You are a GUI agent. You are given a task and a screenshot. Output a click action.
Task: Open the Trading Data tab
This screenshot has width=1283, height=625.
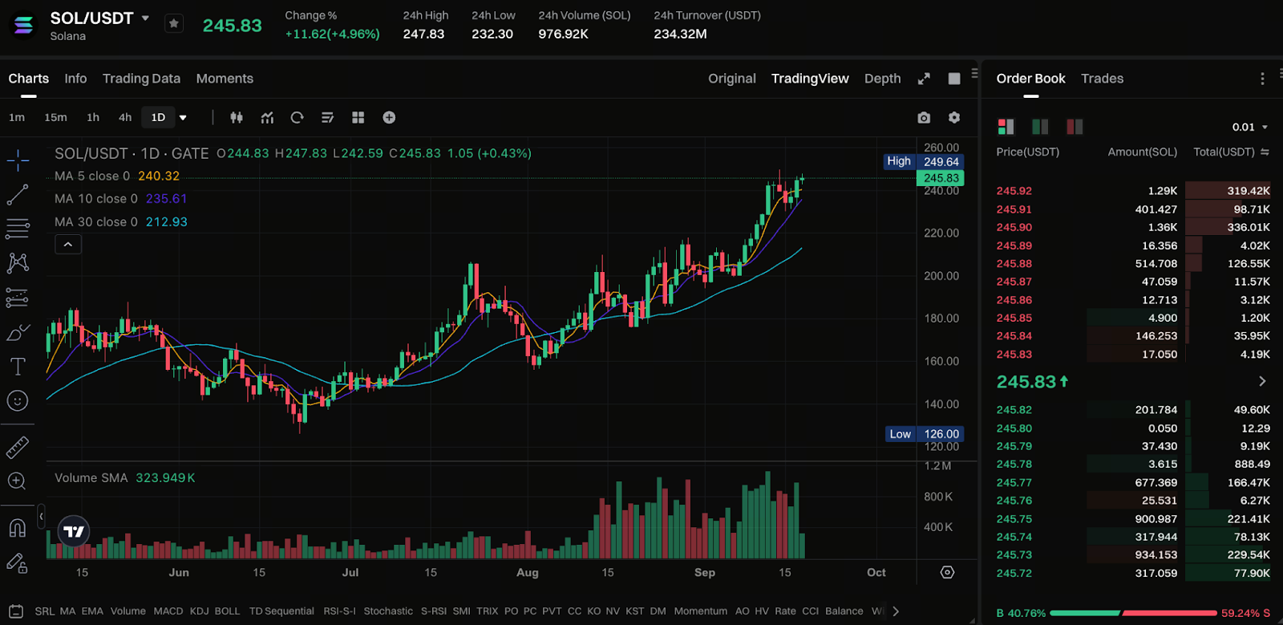(x=141, y=79)
